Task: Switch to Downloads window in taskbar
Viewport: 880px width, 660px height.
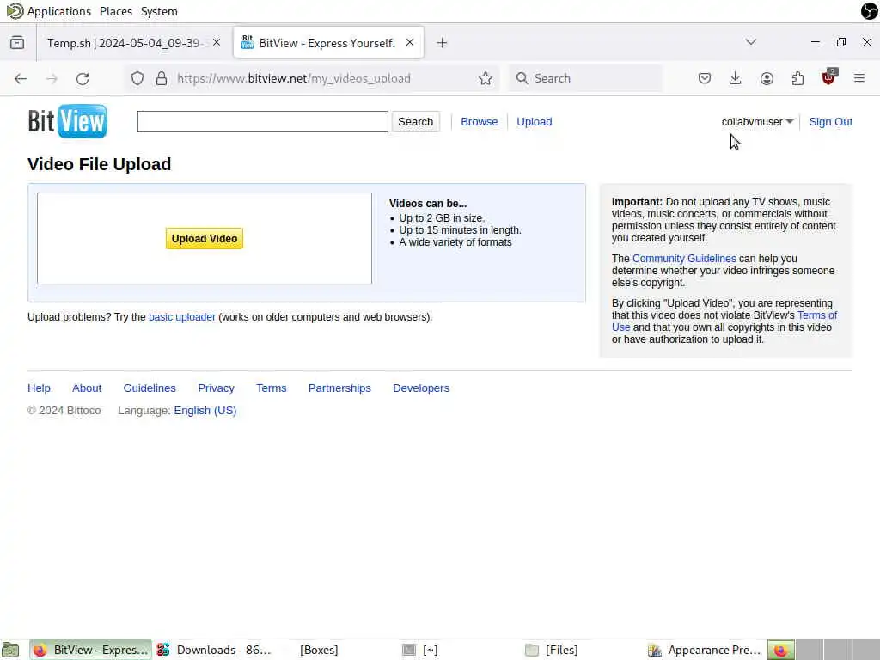Action: [x=214, y=650]
